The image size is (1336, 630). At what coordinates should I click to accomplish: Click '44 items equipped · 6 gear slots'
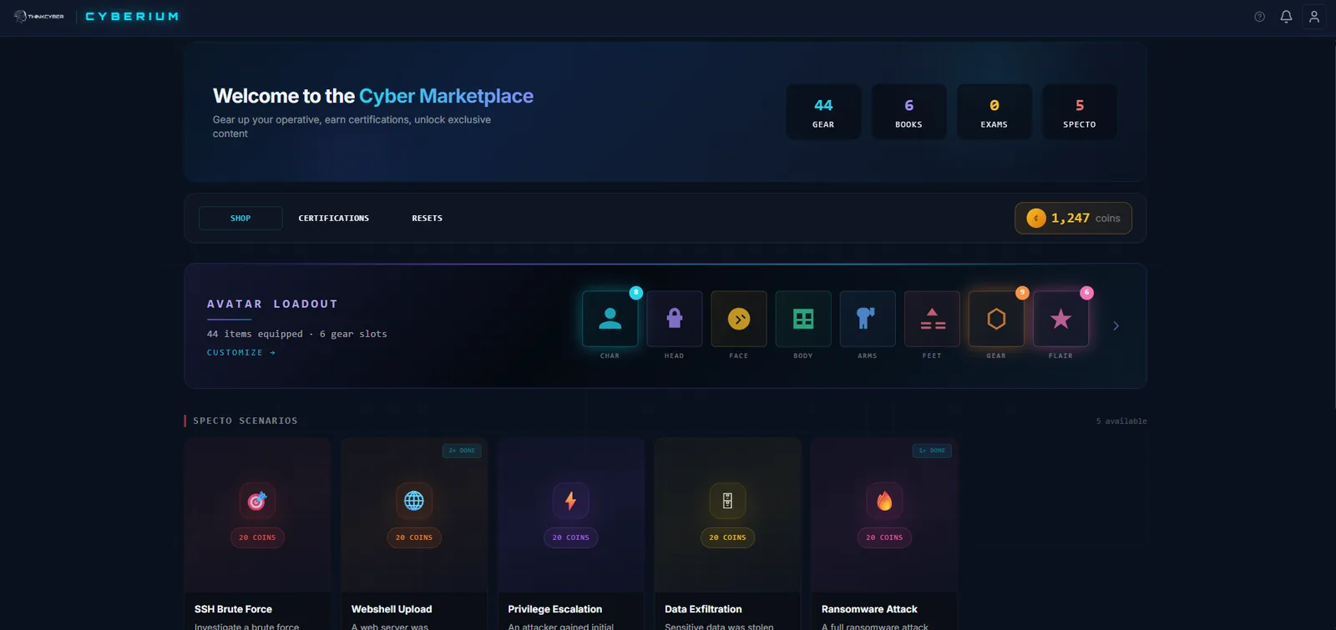[x=296, y=334]
